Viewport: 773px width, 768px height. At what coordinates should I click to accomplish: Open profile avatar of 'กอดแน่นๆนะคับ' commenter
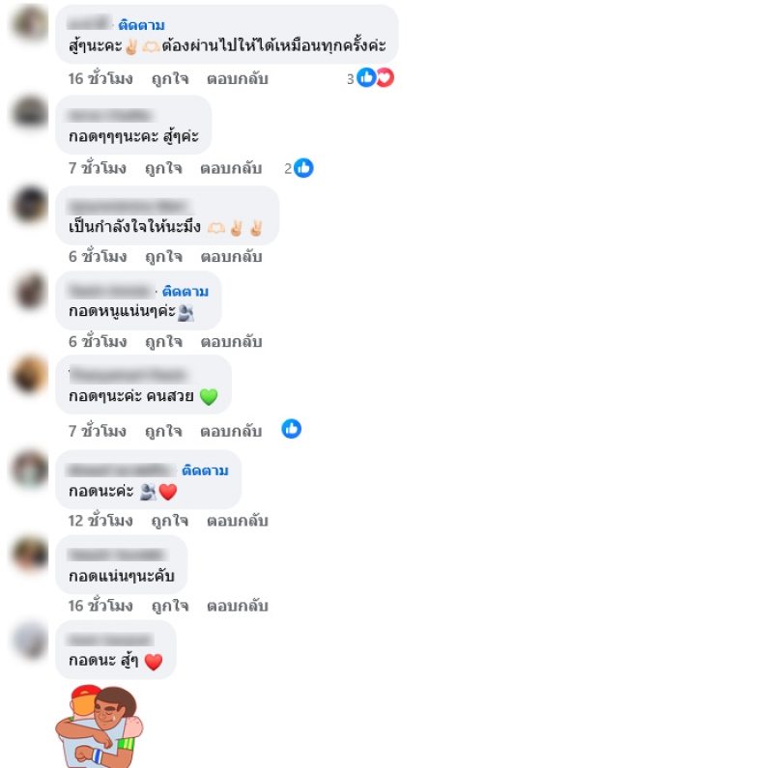point(31,554)
